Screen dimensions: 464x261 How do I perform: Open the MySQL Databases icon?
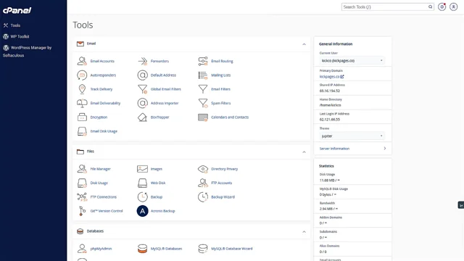pyautogui.click(x=142, y=249)
